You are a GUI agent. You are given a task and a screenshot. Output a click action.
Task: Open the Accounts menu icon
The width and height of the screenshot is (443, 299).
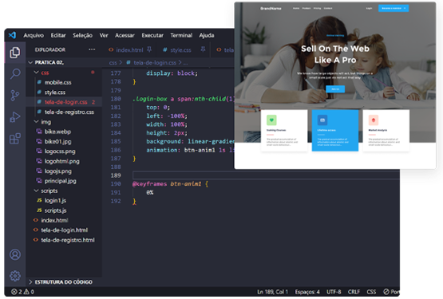tap(15, 254)
